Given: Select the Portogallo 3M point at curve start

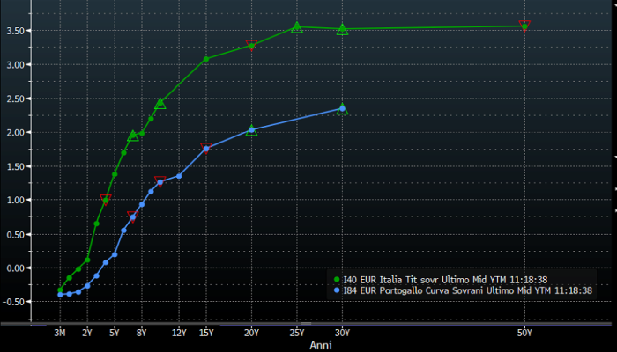Looking at the screenshot, I should [x=60, y=295].
